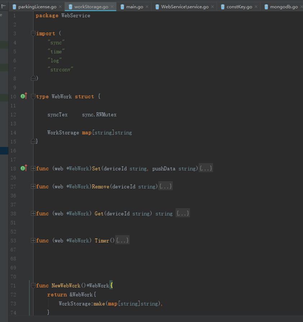Open the main.go editor tab
Viewport: 303px width, 322px height.
click(134, 7)
